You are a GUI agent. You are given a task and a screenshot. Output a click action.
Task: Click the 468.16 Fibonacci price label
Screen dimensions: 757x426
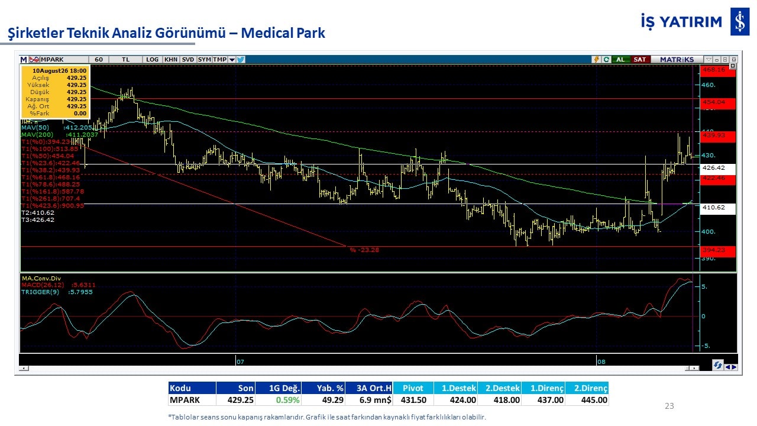pyautogui.click(x=718, y=70)
